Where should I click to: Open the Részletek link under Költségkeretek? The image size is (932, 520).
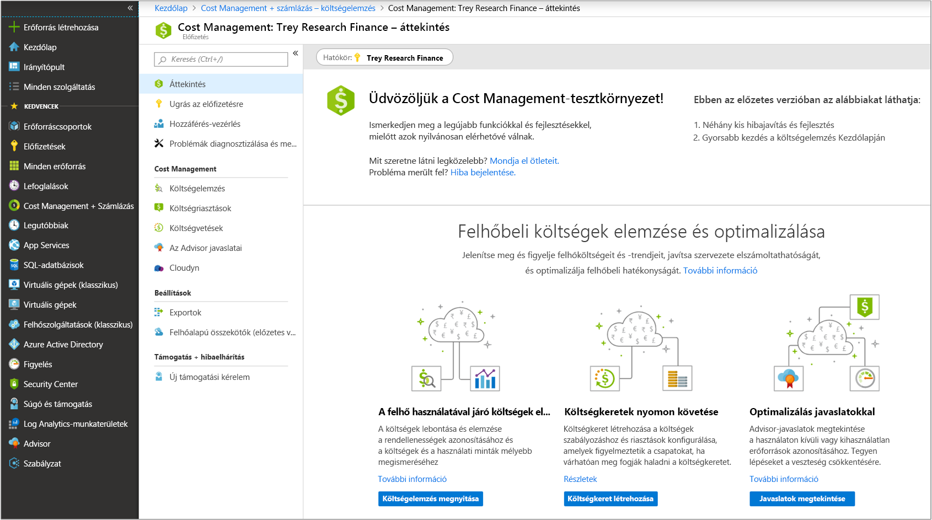tap(580, 479)
